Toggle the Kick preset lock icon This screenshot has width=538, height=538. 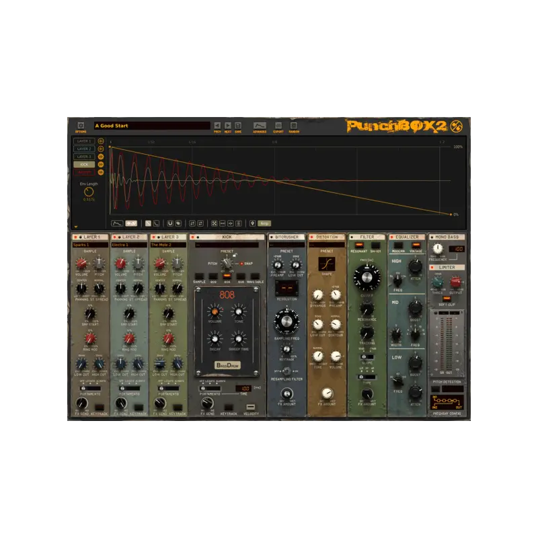pos(235,255)
